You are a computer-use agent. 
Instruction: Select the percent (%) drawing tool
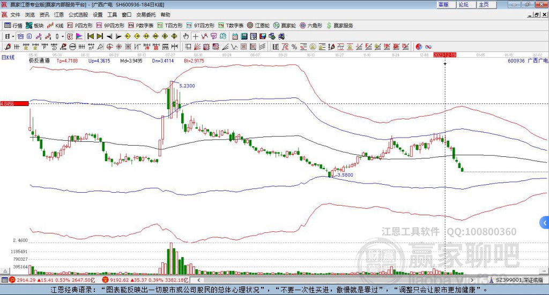click(x=294, y=47)
